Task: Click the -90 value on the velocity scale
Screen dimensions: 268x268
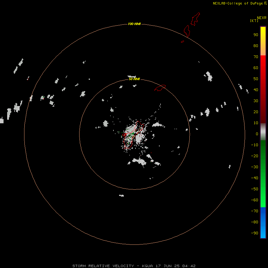Action: pyautogui.click(x=255, y=233)
